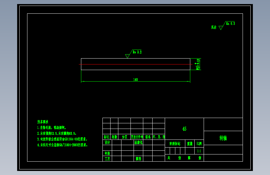Click the '标准化' cell

pyautogui.click(x=139, y=142)
